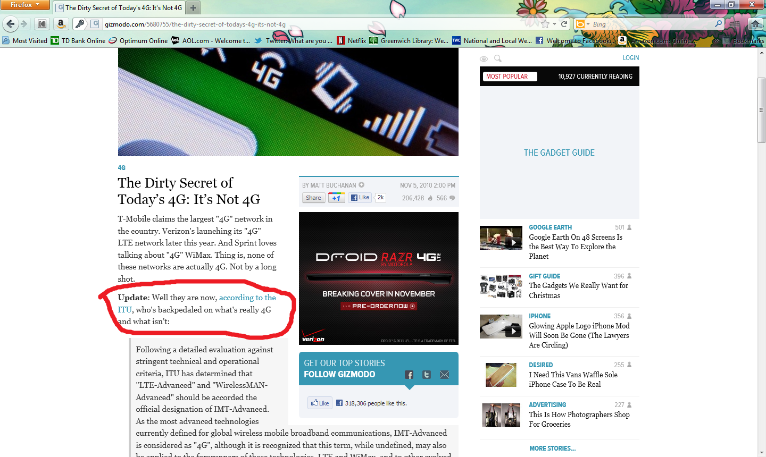
Task: Go to Firefox home page icon
Action: click(755, 24)
